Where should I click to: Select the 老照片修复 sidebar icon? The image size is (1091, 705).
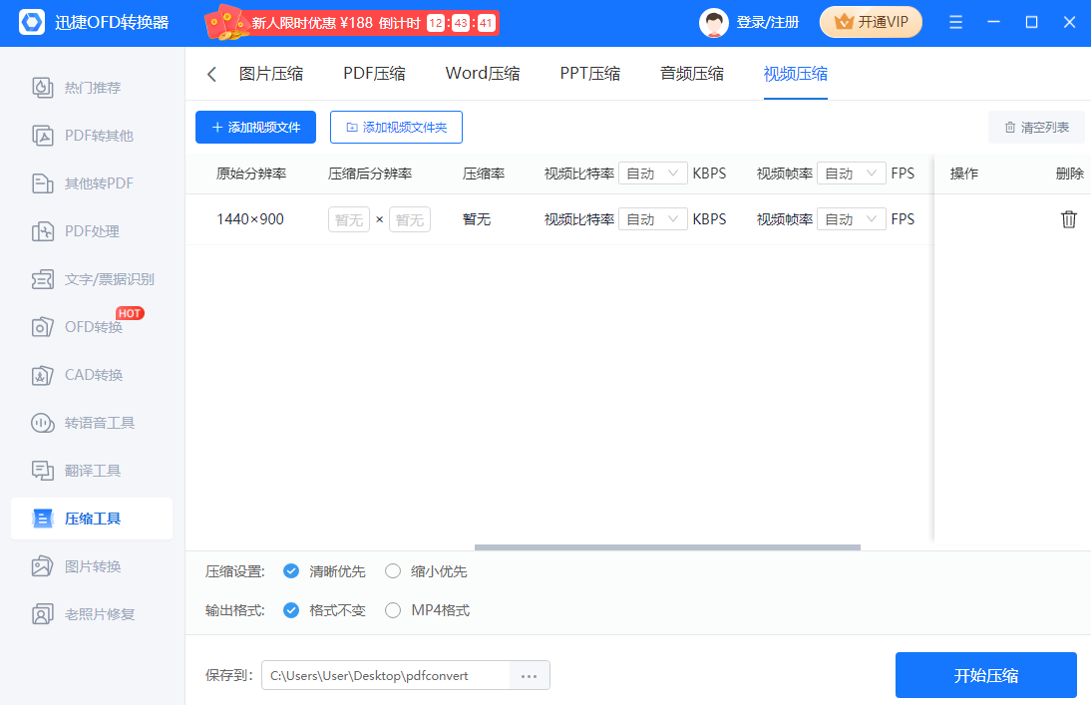point(43,614)
